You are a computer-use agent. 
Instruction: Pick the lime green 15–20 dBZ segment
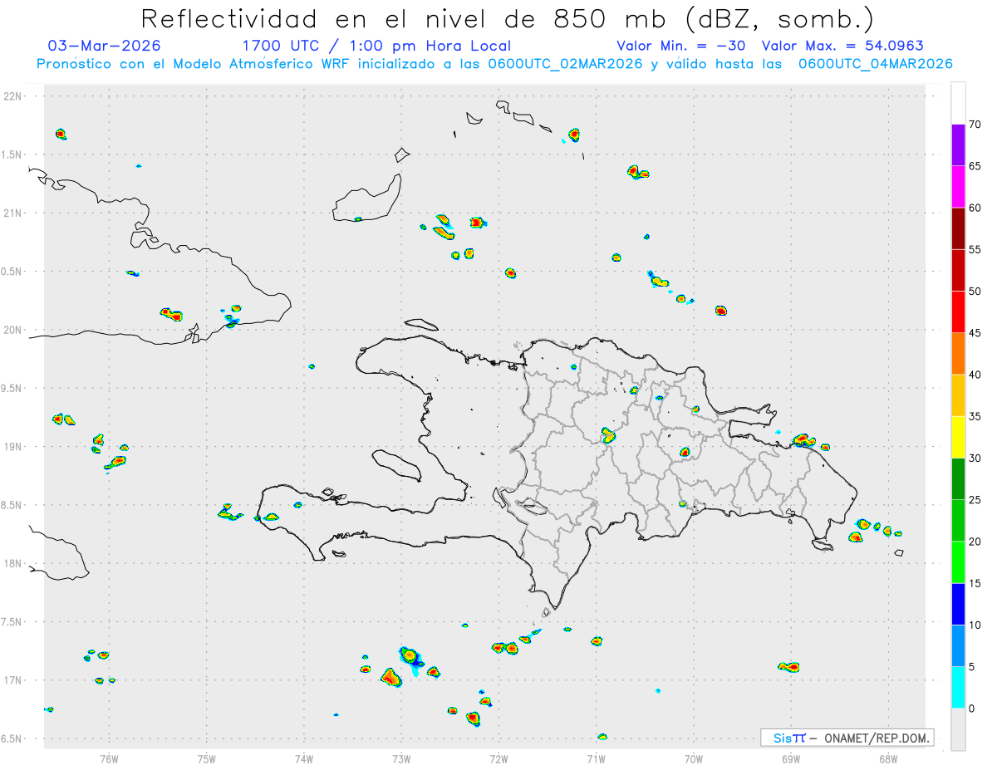pos(958,562)
